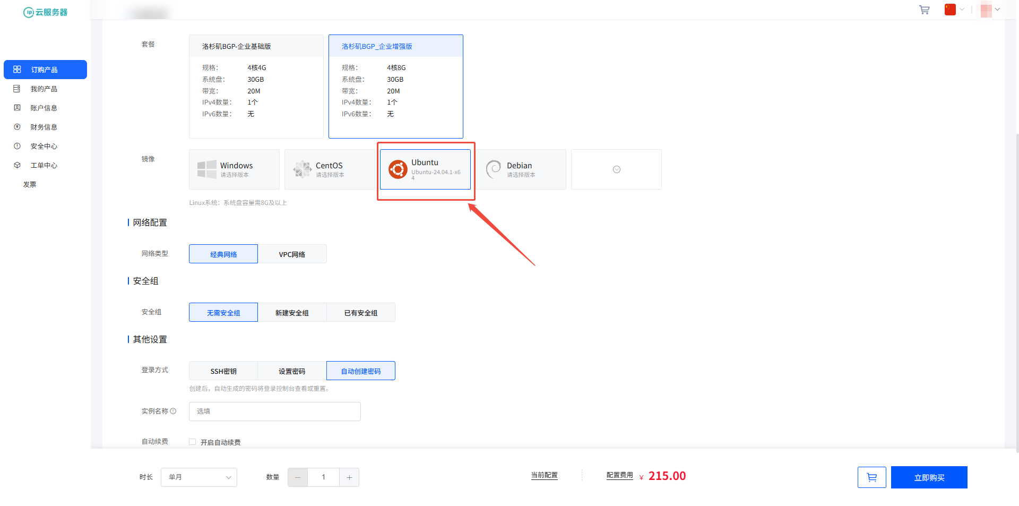Screen dimensions: 1019x506
Task: Open 安全中心 in the sidebar
Action: 44,146
